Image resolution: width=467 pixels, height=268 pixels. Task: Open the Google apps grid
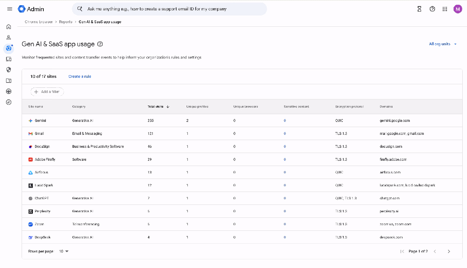pyautogui.click(x=445, y=9)
